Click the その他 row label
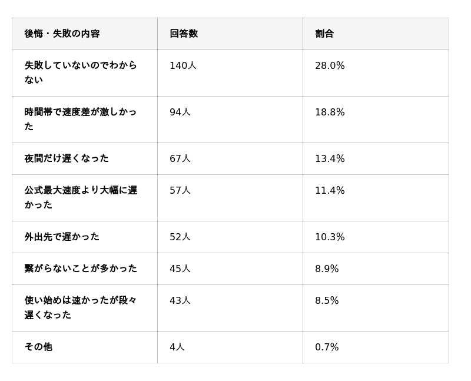Viewport: 471px width, 381px height. pos(38,347)
